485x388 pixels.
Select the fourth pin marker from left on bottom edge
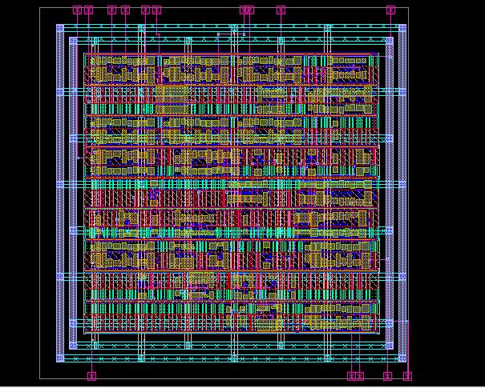point(387,376)
